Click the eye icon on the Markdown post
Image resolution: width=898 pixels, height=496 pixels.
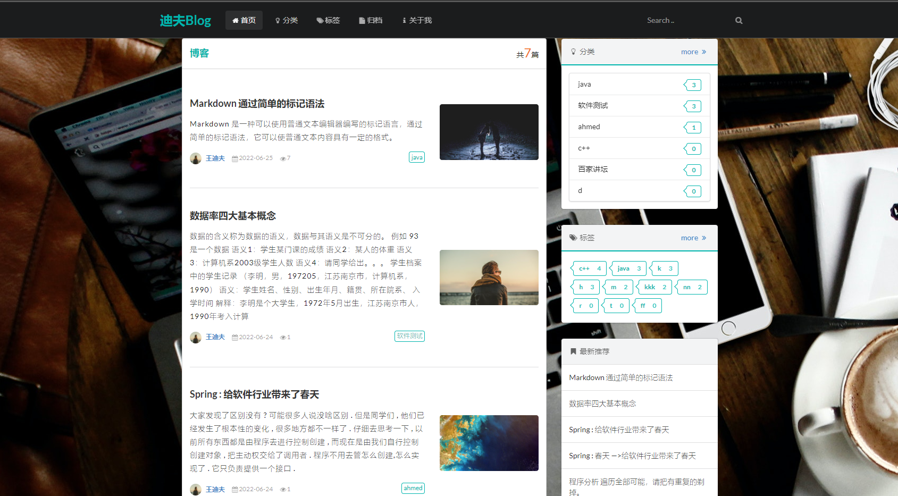coord(282,158)
